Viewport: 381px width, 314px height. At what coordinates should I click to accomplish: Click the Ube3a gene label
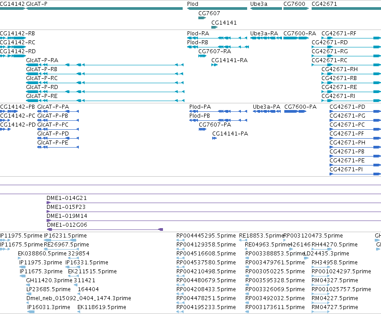[x=259, y=4]
